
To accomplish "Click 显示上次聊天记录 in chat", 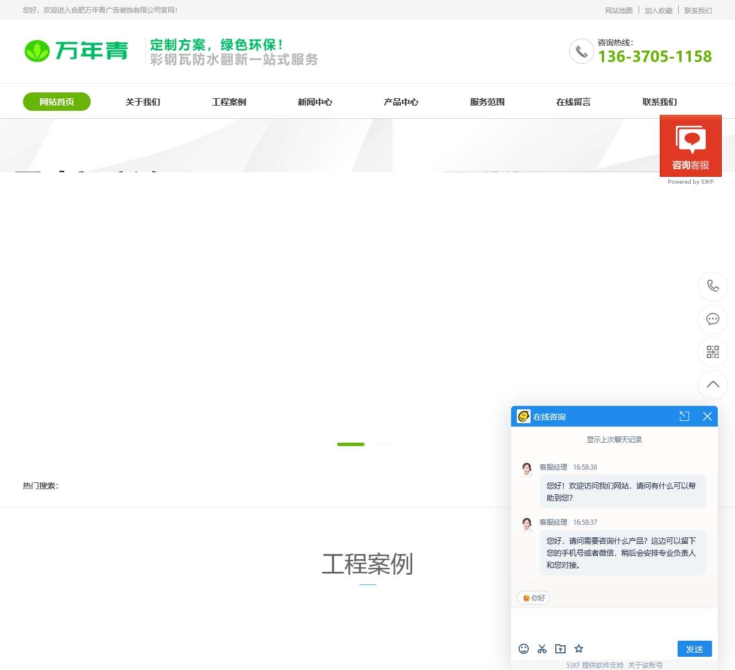I will click(x=614, y=440).
